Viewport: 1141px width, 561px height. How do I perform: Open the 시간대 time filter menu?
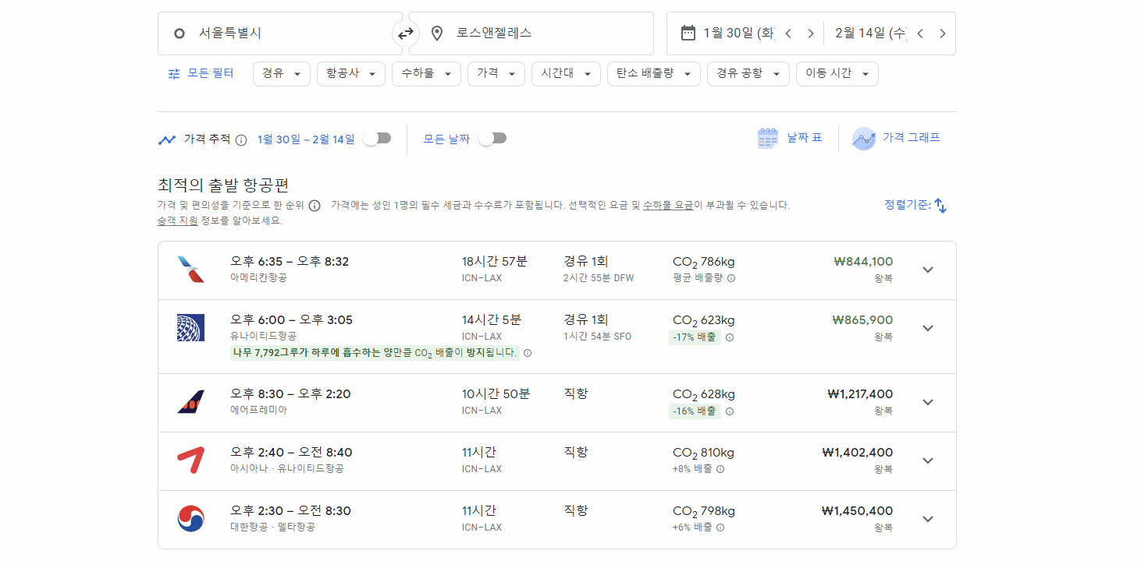tap(565, 73)
